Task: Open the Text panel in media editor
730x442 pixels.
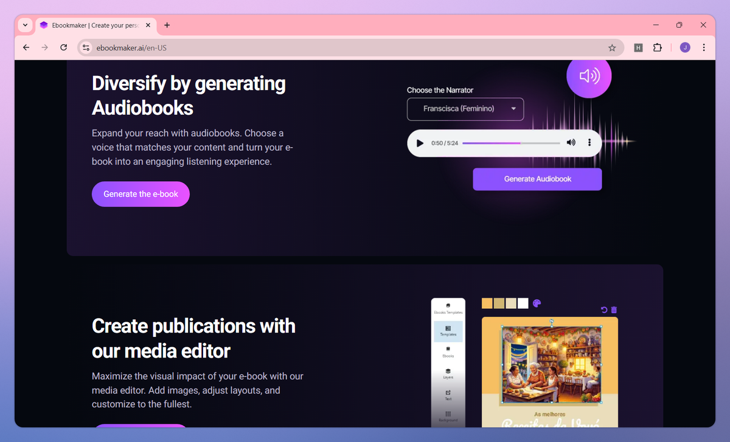Action: tap(448, 397)
